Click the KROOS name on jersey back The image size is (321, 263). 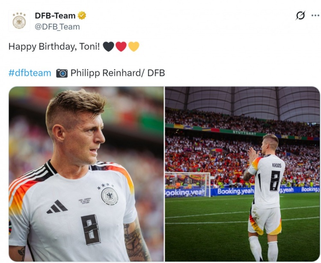pyautogui.click(x=276, y=165)
